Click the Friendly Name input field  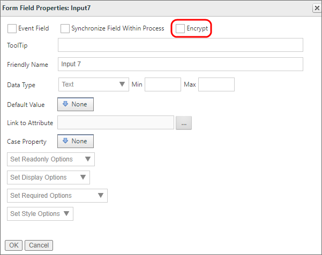[180, 64]
